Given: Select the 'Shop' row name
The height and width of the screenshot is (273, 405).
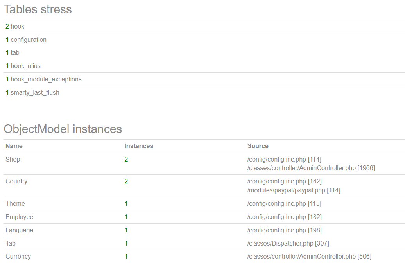Looking at the screenshot, I should [13, 160].
